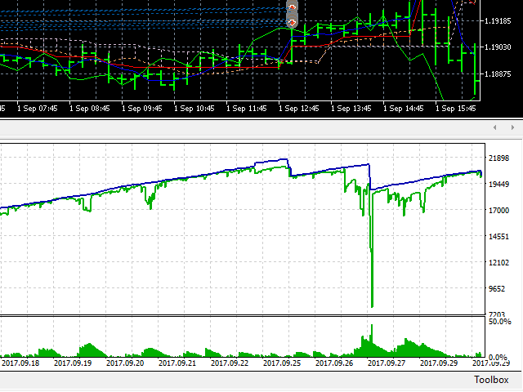Click the left scroll arrow above graph
The height and width of the screenshot is (392, 523).
(x=495, y=128)
